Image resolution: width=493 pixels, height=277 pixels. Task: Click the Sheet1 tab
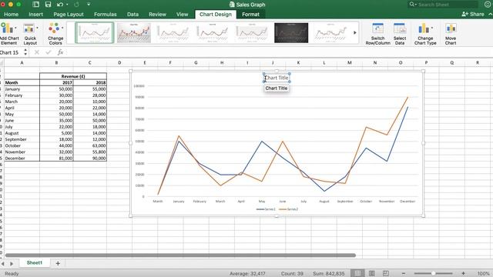tap(35, 263)
